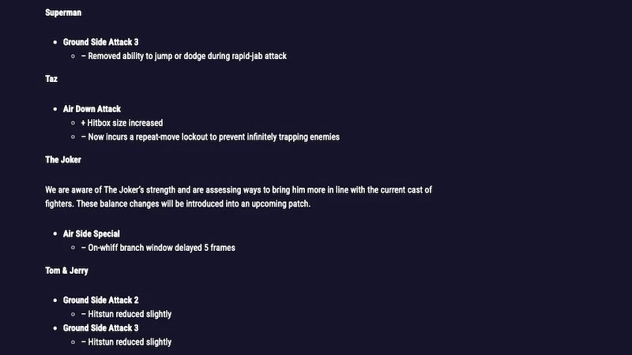This screenshot has width=632, height=355.
Task: Click the plus sign before Hitbox size
Action: [83, 123]
